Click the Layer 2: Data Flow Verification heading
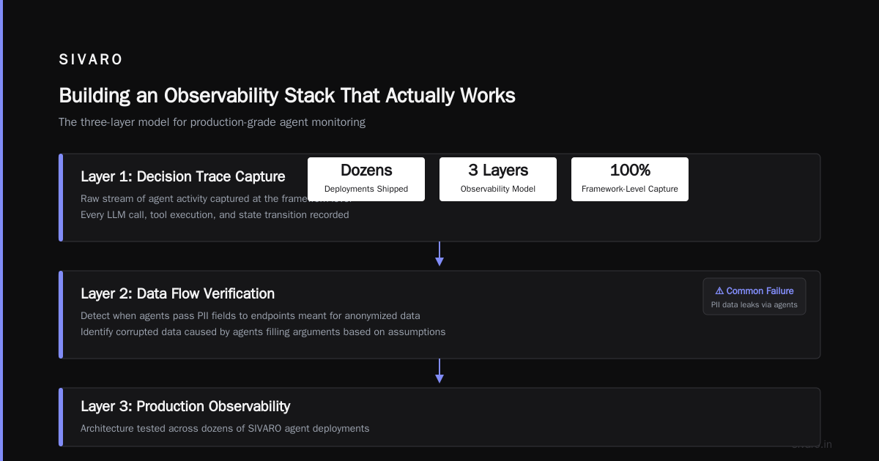This screenshot has width=879, height=461. (178, 293)
